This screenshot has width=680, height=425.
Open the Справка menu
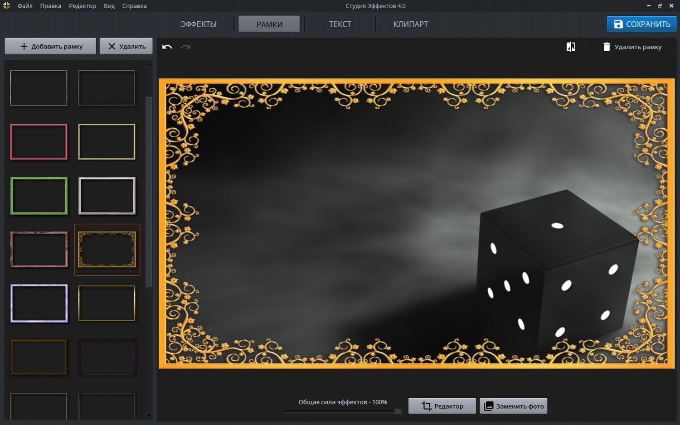(x=134, y=6)
